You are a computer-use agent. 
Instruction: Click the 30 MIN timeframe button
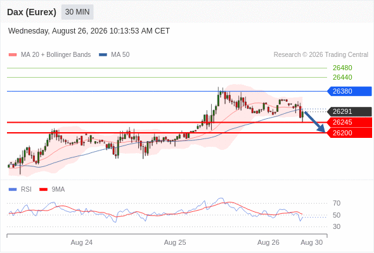click(77, 12)
